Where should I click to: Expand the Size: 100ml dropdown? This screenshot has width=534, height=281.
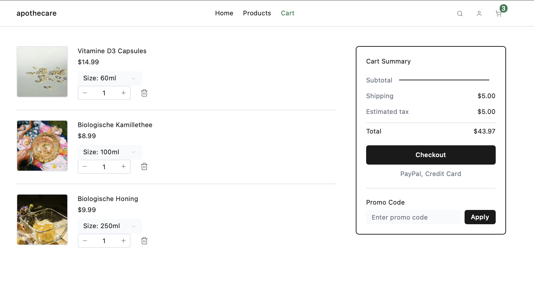tap(110, 152)
